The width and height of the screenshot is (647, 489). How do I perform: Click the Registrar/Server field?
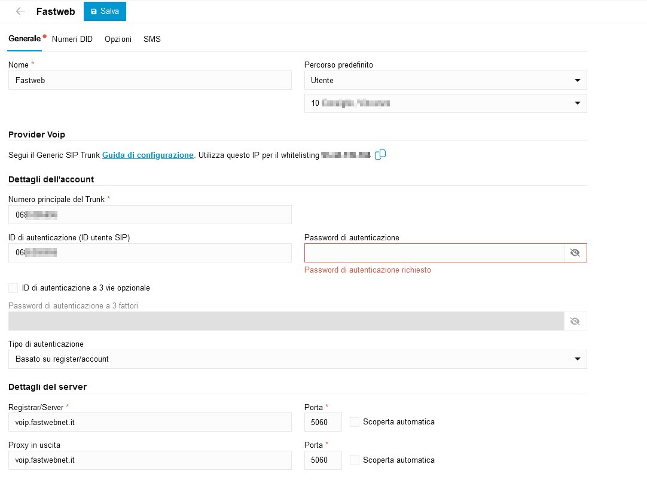click(x=149, y=422)
